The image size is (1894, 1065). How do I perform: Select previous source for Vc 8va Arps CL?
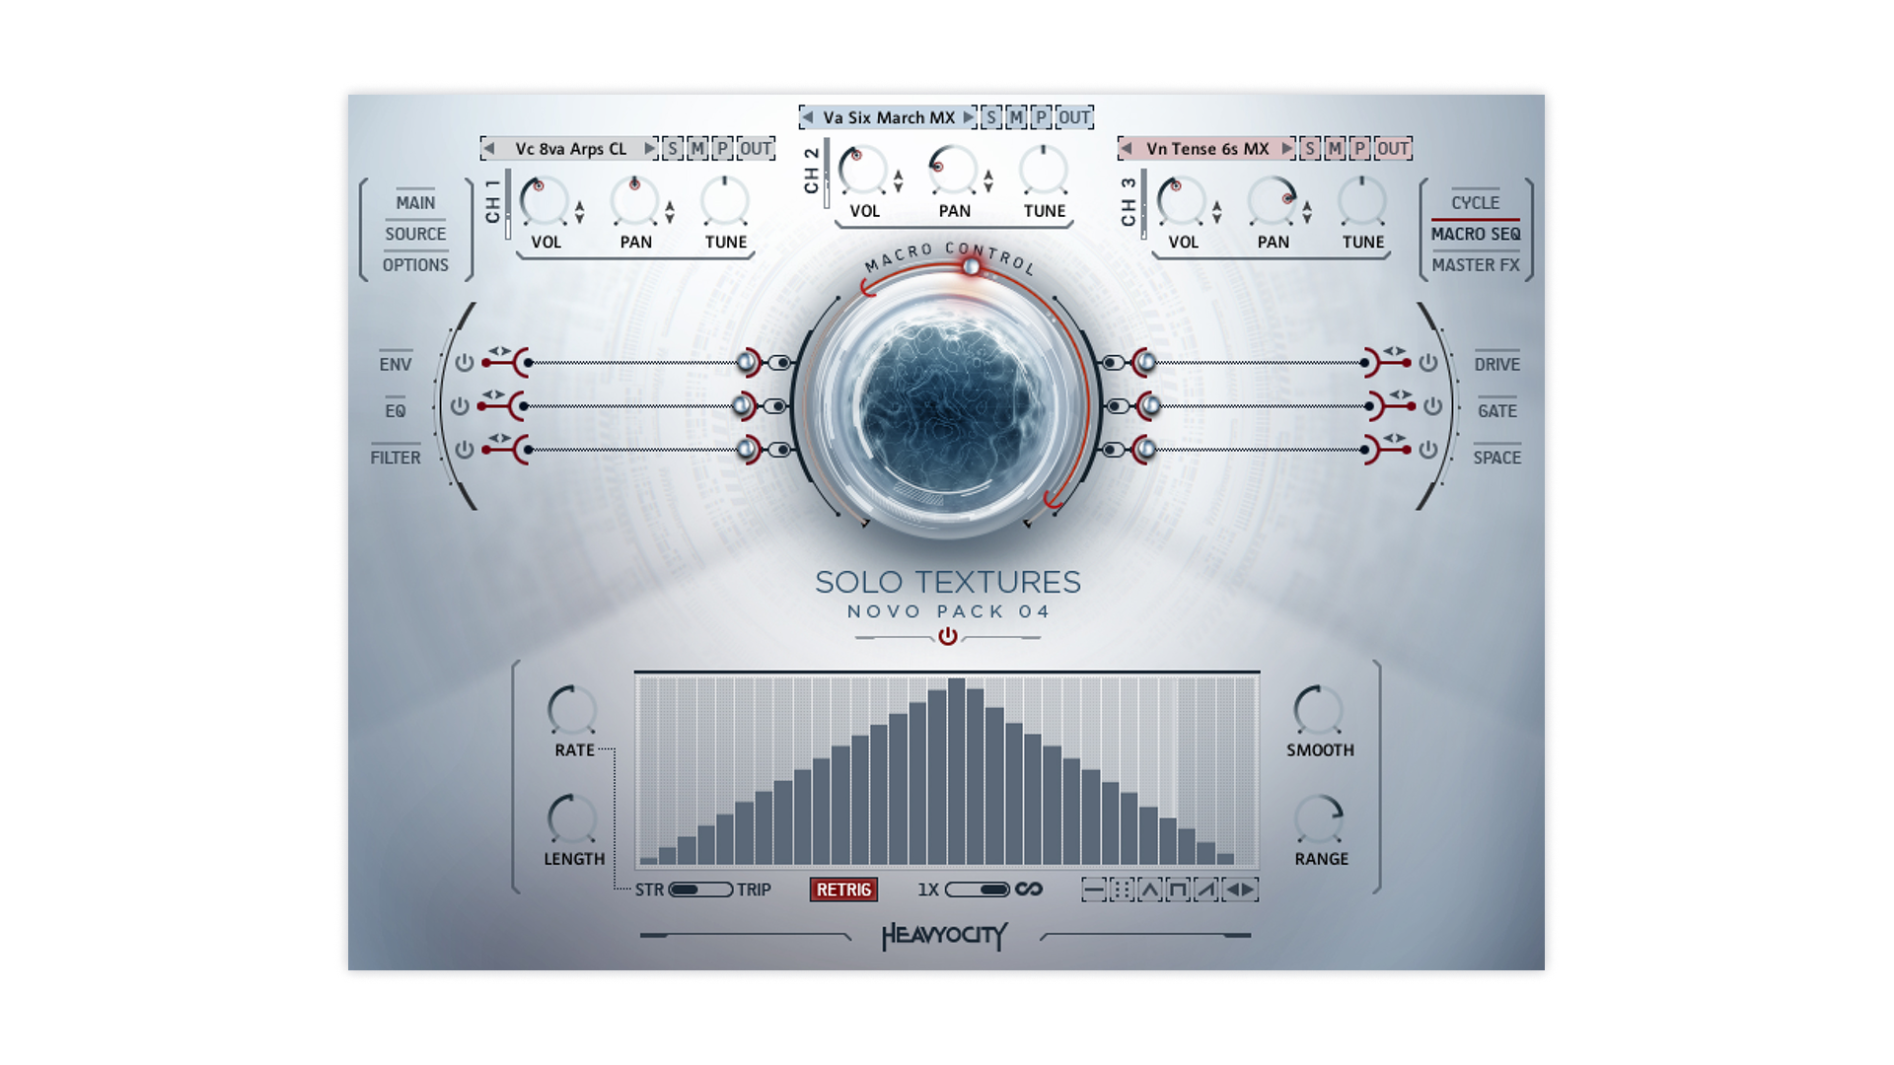click(x=489, y=149)
